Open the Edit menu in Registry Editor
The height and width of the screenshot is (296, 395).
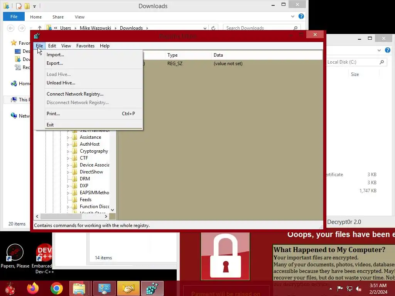click(x=52, y=46)
